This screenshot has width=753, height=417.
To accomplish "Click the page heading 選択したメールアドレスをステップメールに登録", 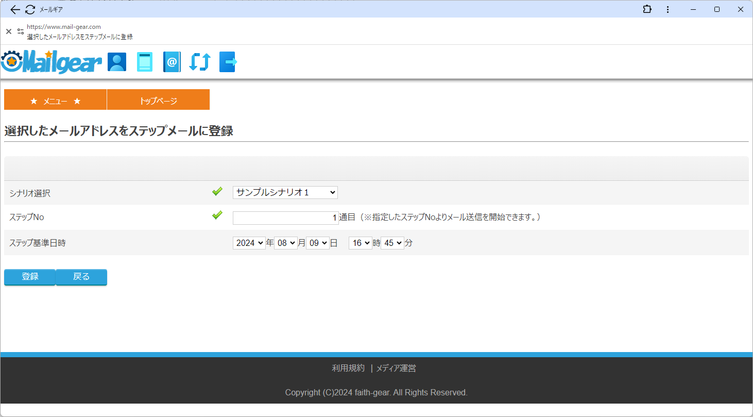I will click(x=118, y=131).
